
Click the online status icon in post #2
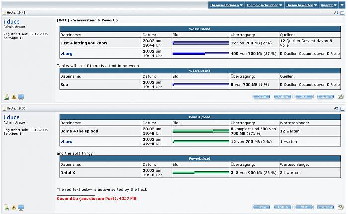coord(6,207)
